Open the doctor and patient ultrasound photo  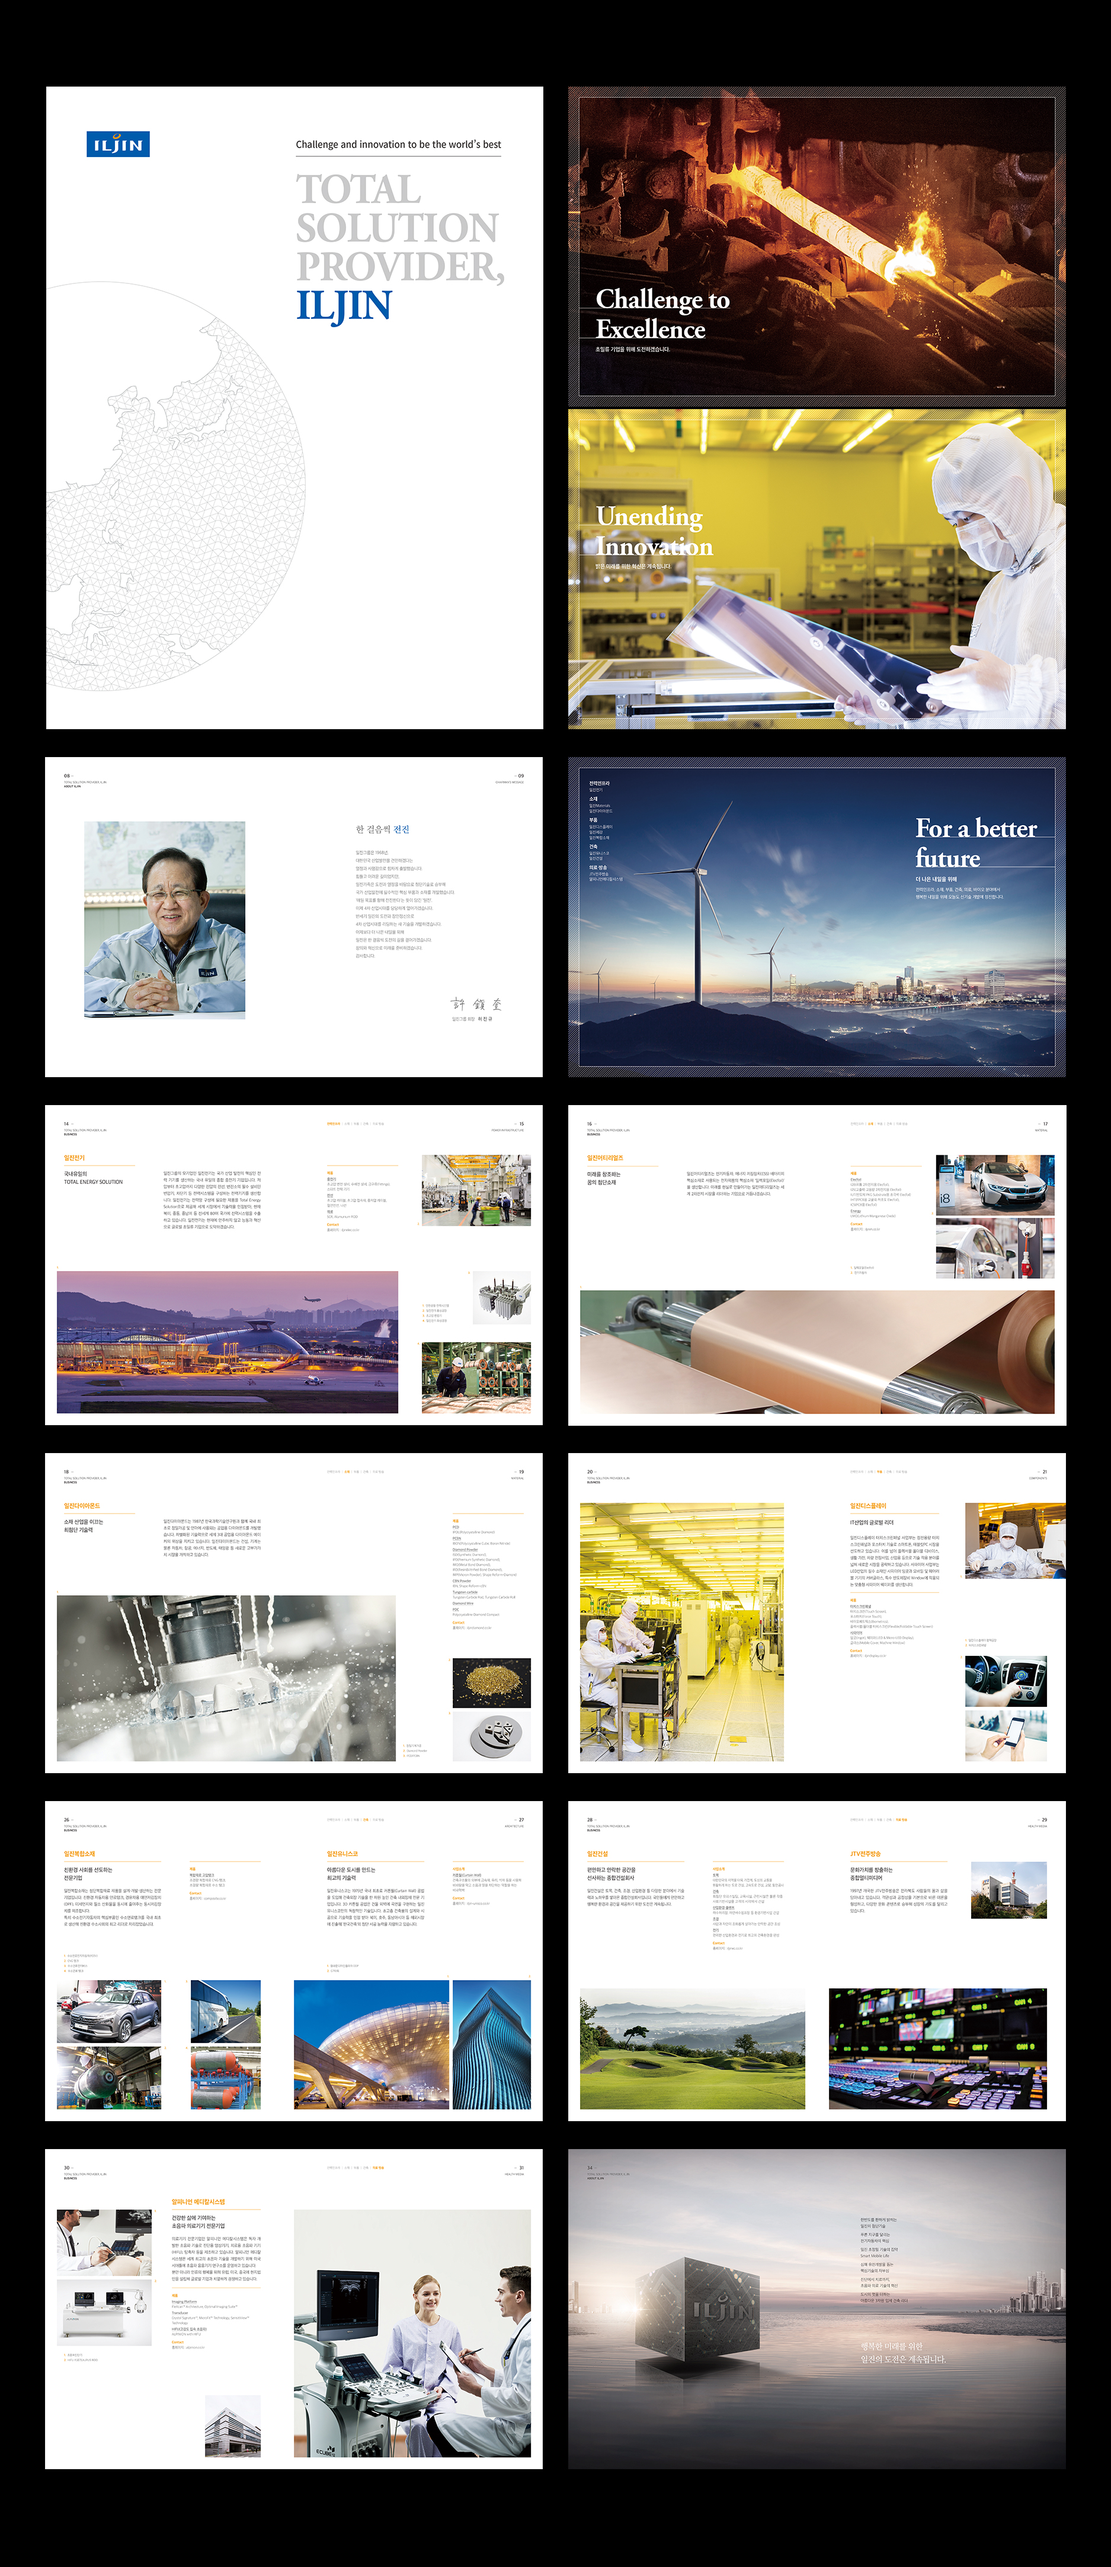[412, 2333]
